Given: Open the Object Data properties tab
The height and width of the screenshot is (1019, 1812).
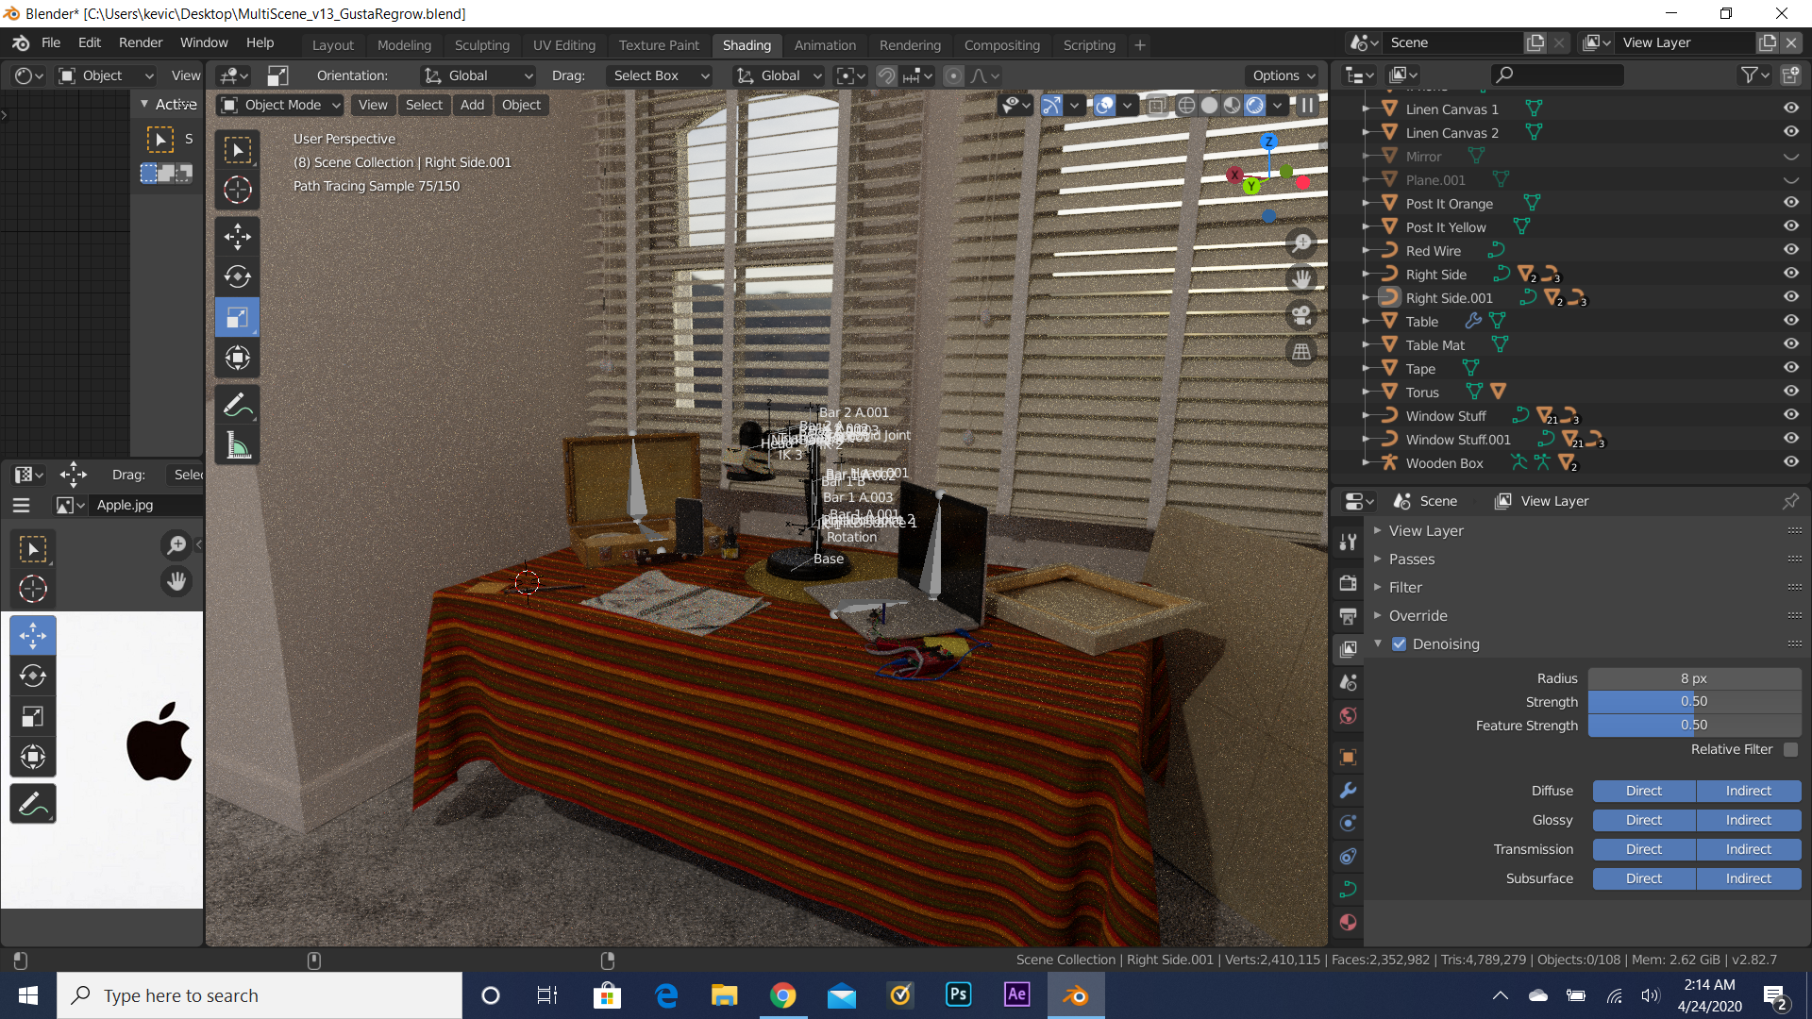Looking at the screenshot, I should [1348, 889].
